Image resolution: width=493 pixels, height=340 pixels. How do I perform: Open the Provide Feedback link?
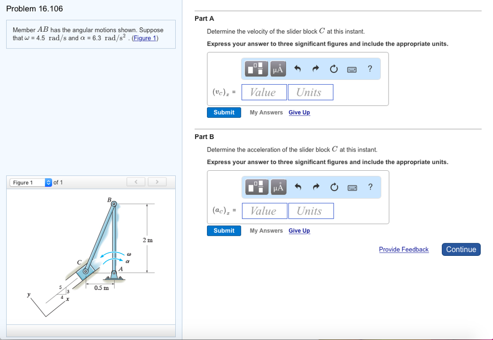click(x=403, y=249)
